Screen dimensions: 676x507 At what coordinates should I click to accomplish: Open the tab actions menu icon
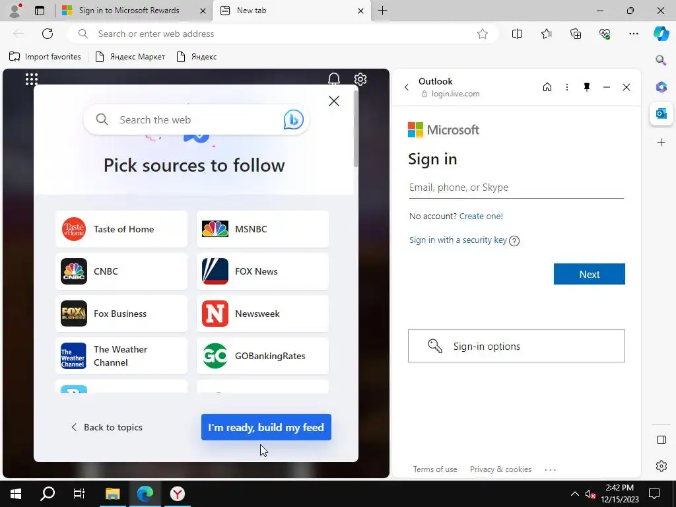click(x=40, y=11)
